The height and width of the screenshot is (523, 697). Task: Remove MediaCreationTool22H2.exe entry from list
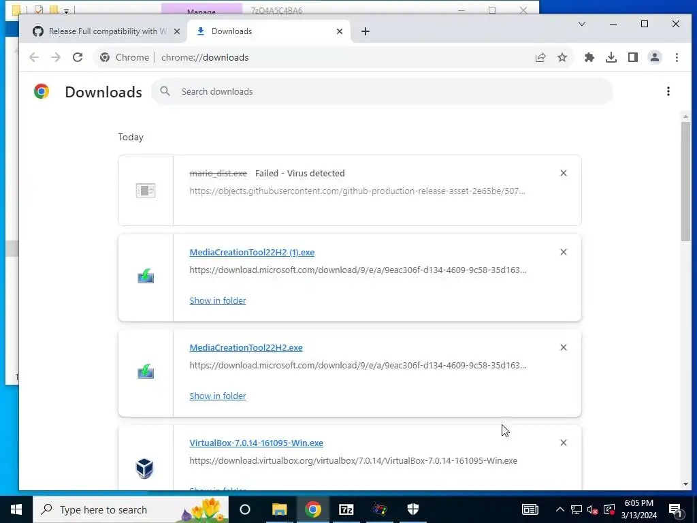click(x=563, y=347)
